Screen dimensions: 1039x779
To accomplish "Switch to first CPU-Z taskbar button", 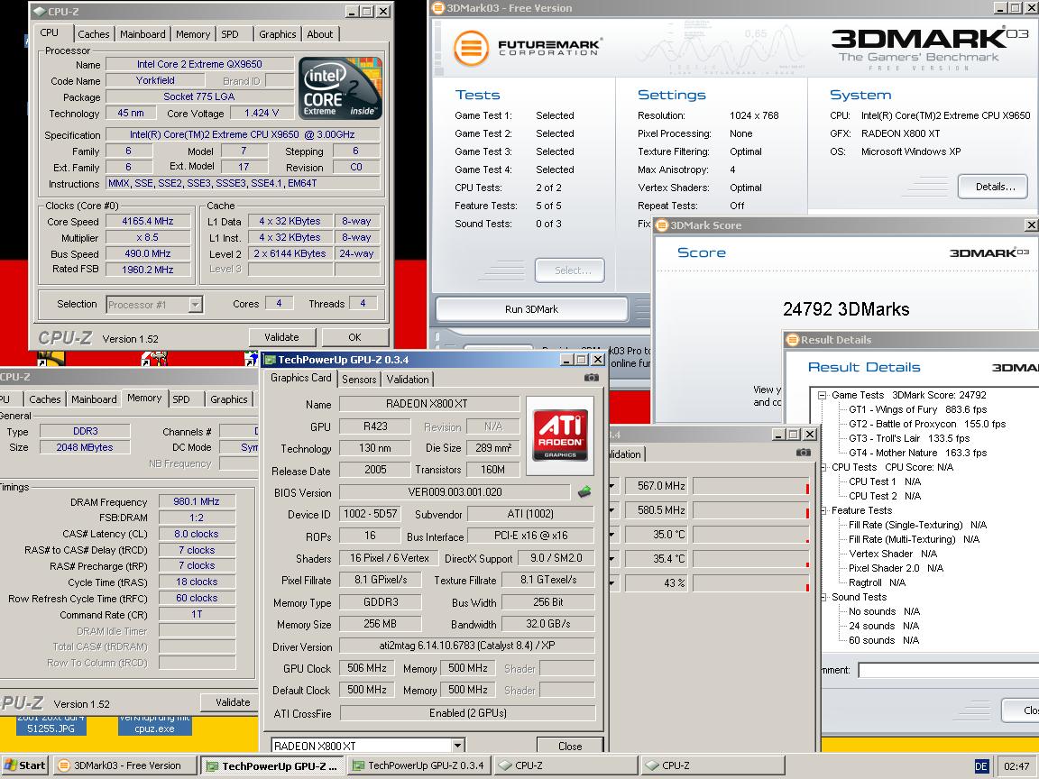I will coord(565,765).
